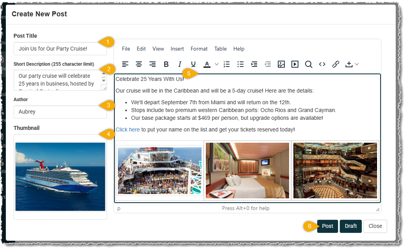This screenshot has width=407, height=252.
Task: Apply text color with underlined A
Action: coord(207,64)
